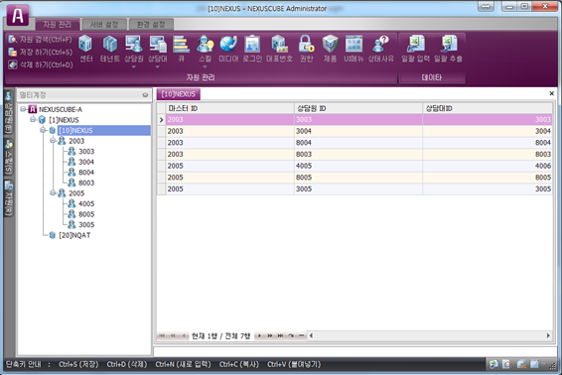This screenshot has width=562, height=375.
Task: Select agent 8005 in the tree
Action: pyautogui.click(x=86, y=214)
